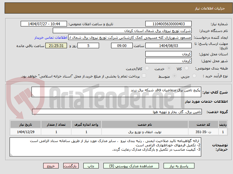Click the بازگشت back button
The height and width of the screenshot is (174, 233).
click(x=71, y=166)
